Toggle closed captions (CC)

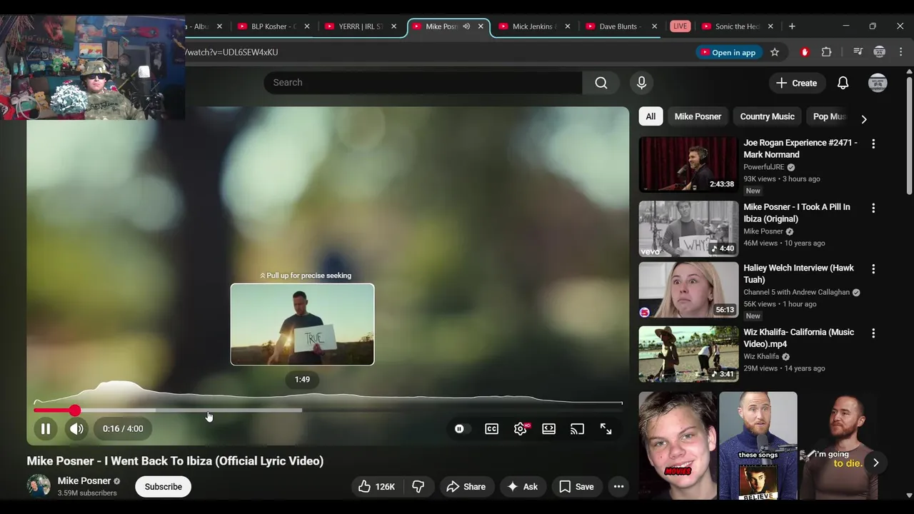click(x=492, y=429)
